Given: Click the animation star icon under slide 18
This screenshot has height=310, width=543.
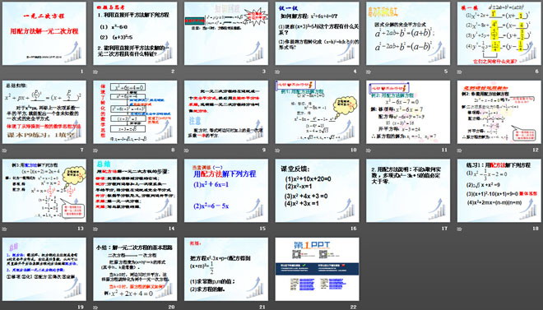Looking at the screenshot, I should point(459,229).
